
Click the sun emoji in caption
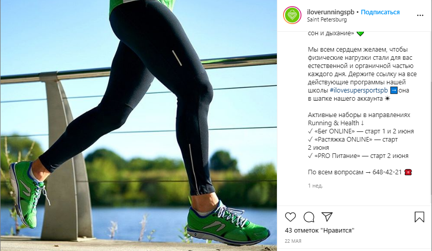tap(387, 99)
